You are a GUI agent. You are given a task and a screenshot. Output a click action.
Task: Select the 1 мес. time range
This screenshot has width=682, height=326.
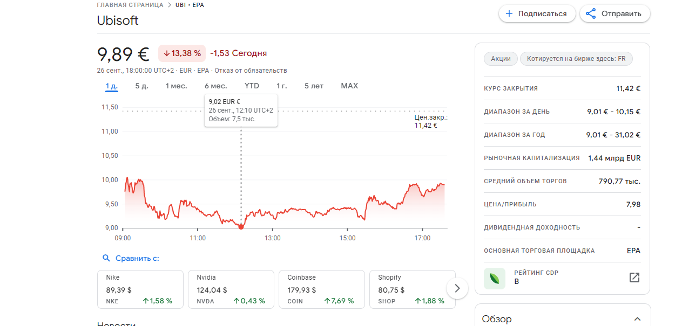[176, 86]
